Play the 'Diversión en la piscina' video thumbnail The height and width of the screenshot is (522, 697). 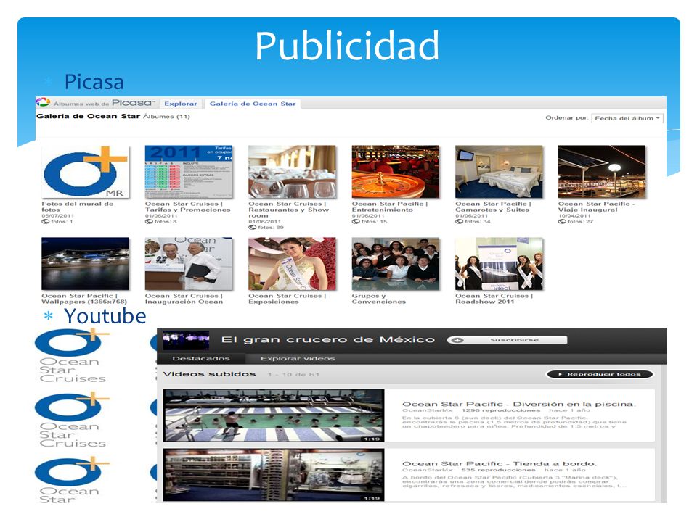[x=274, y=415]
